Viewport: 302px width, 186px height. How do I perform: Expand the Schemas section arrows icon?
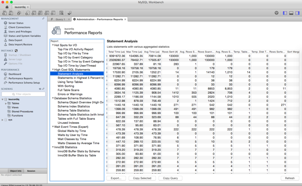[x=43, y=89]
